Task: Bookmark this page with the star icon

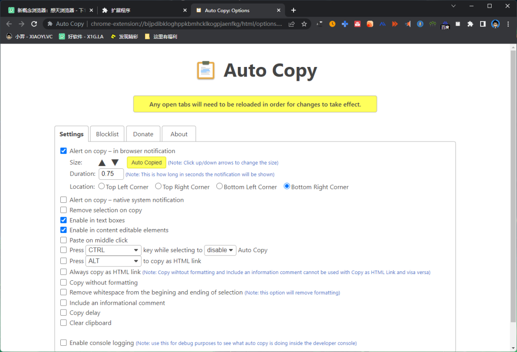Action: 304,24
